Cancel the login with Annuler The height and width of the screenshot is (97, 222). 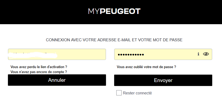coord(57,80)
